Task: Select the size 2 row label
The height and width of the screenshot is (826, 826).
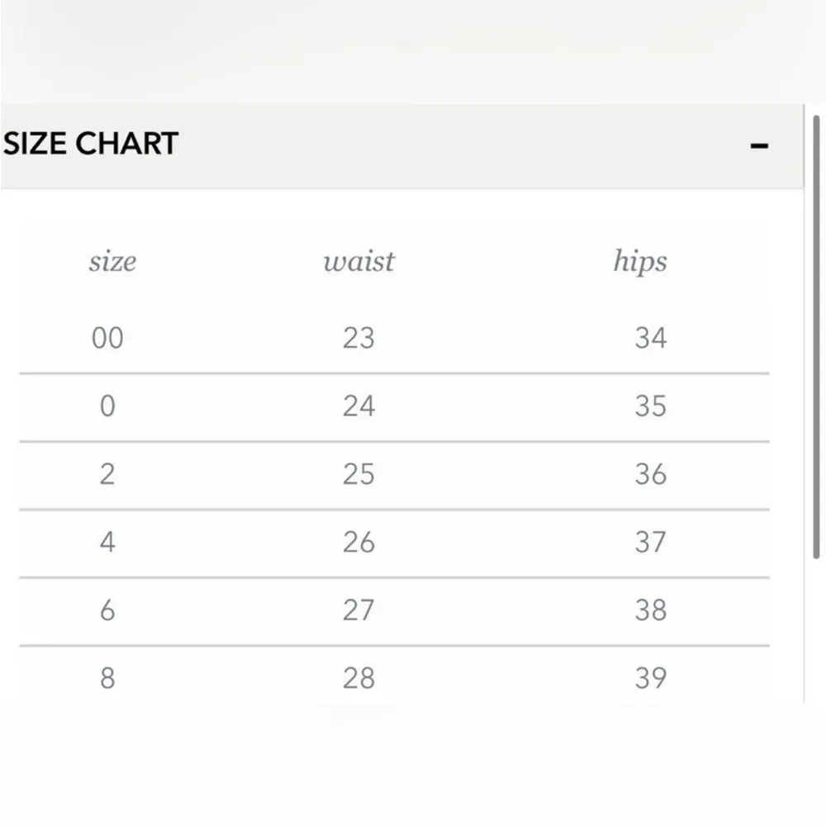Action: (x=107, y=474)
